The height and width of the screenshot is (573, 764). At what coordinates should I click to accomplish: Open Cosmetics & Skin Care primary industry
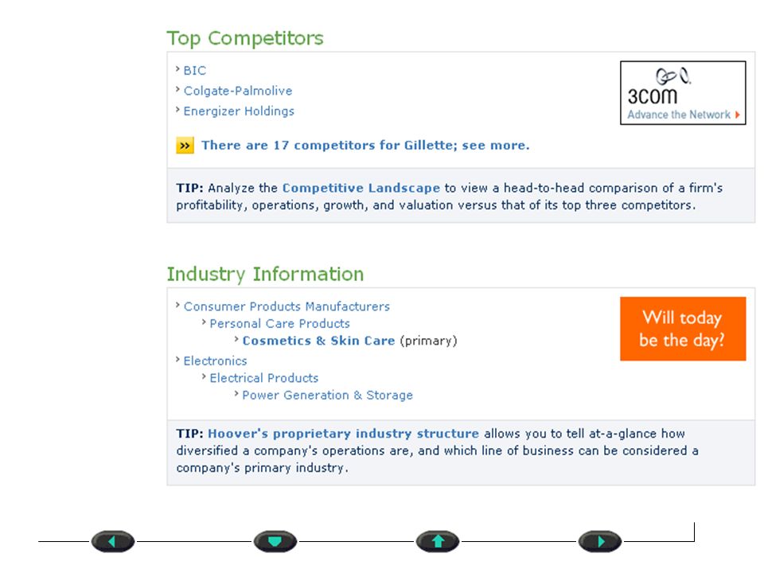(x=318, y=341)
